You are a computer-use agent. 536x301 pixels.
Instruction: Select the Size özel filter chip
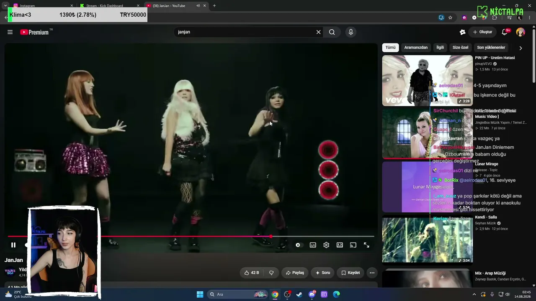click(460, 48)
